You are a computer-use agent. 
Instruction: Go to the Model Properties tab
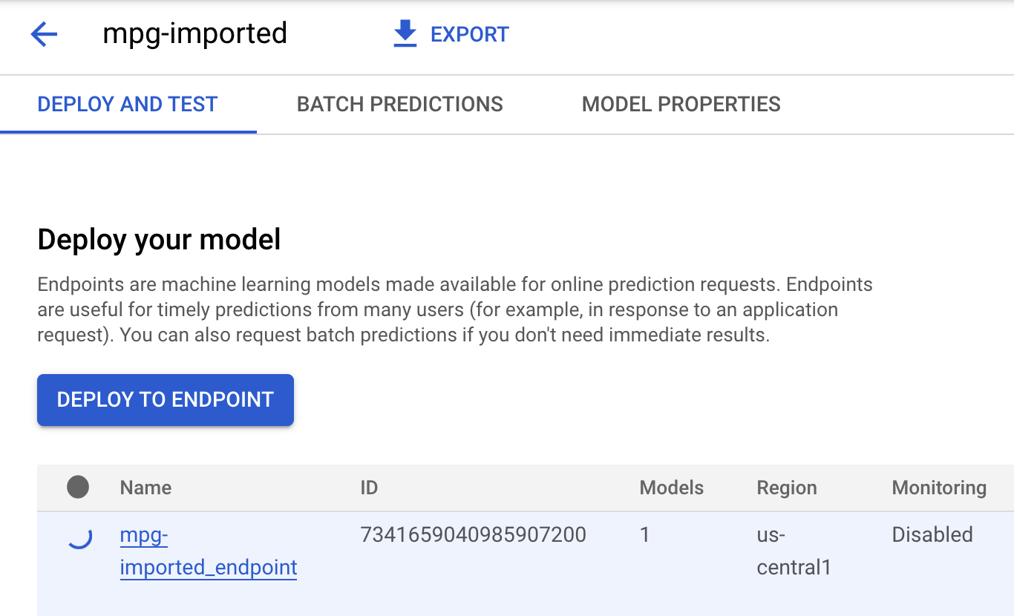coord(681,104)
